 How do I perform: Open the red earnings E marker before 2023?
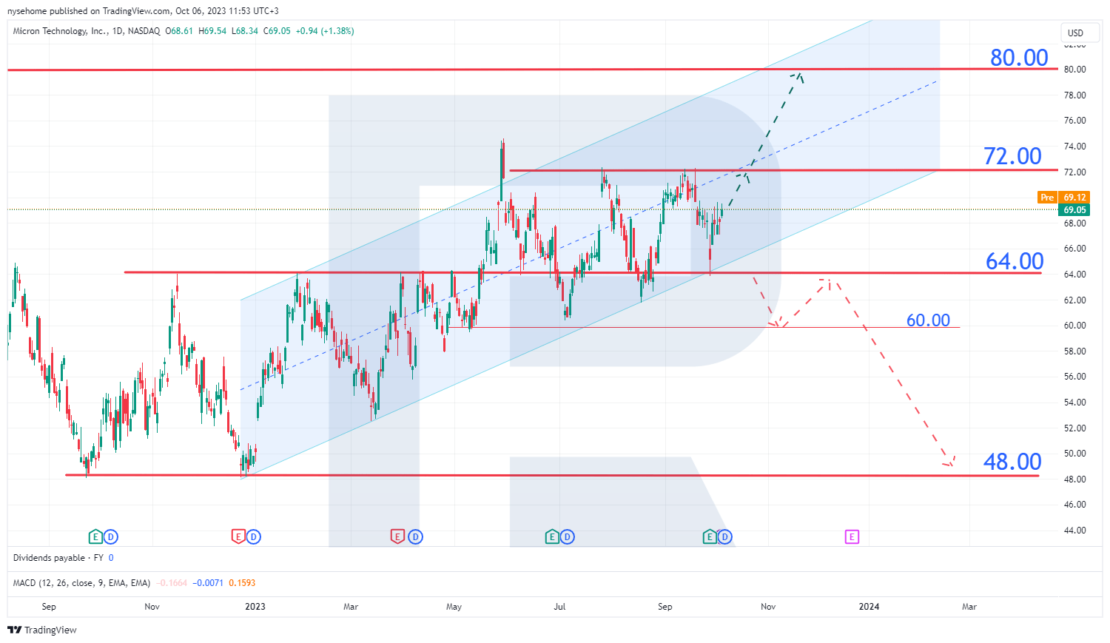pos(238,536)
